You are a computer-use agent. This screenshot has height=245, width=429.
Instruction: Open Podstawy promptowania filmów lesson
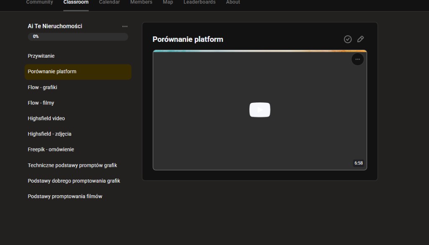[65, 196]
